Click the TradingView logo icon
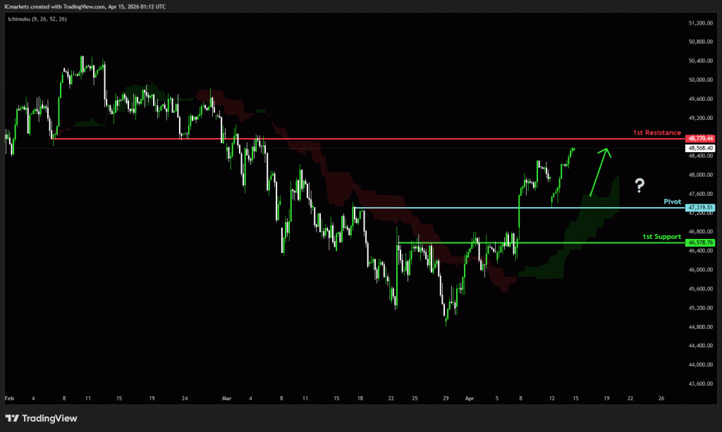This screenshot has height=432, width=722. [13, 418]
